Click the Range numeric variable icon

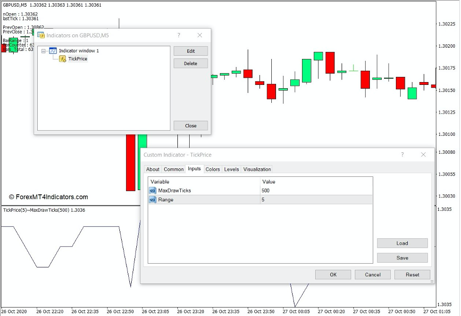pyautogui.click(x=152, y=200)
